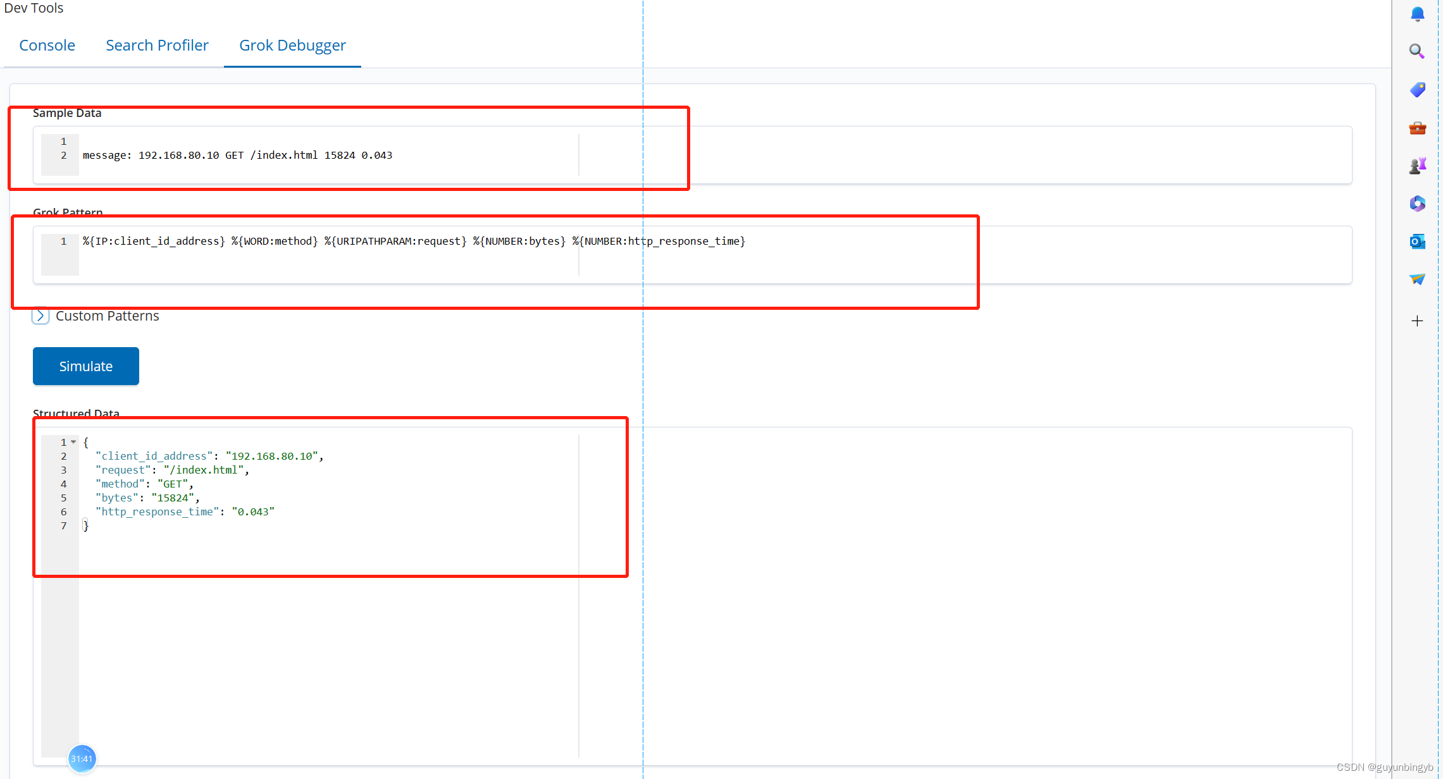This screenshot has height=779, width=1443.
Task: Click the Sample Data heading
Action: [x=67, y=113]
